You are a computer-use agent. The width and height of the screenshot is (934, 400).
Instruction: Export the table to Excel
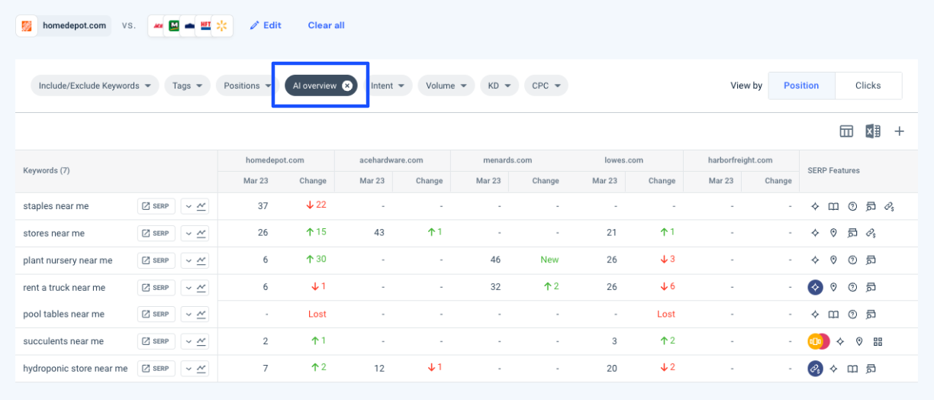873,131
